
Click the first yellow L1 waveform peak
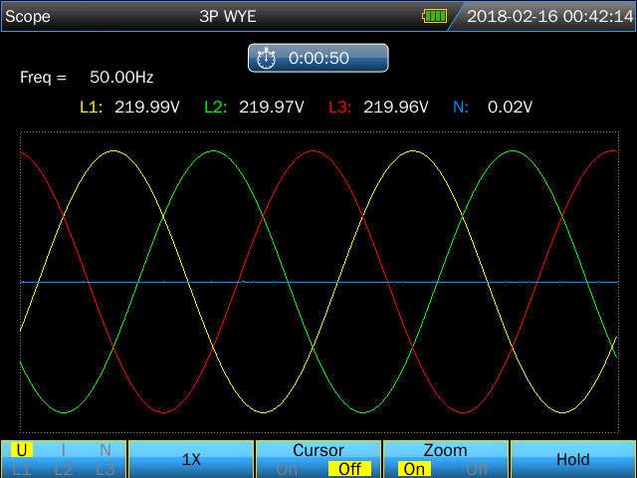coord(113,151)
